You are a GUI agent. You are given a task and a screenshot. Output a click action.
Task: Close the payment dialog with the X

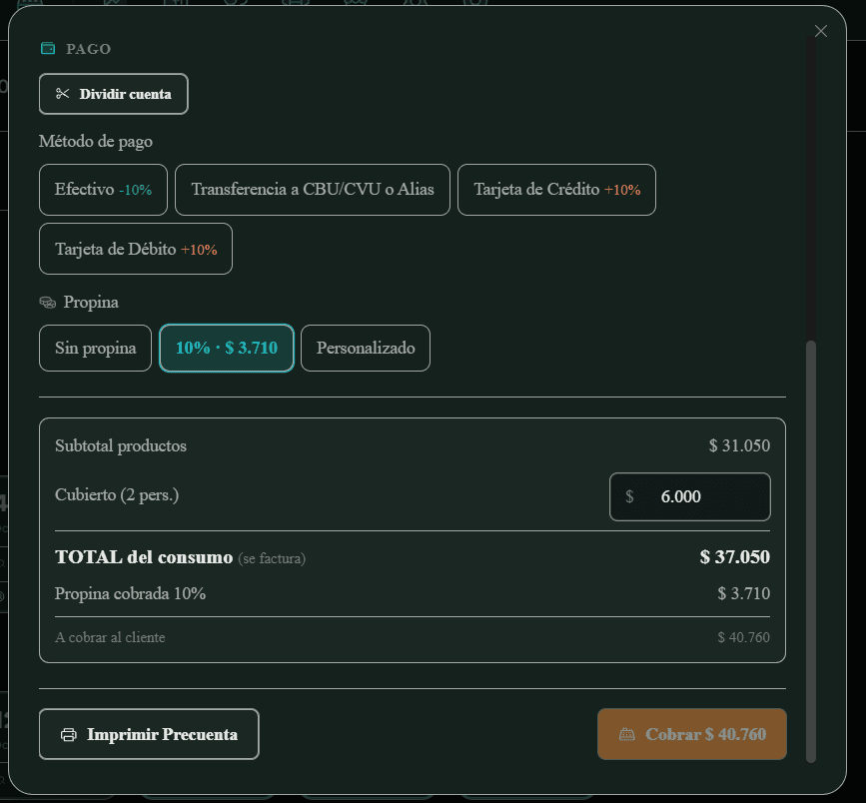coord(821,31)
